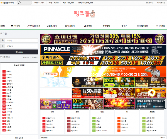Click the 회원가입 link below Login button

coord(26,57)
